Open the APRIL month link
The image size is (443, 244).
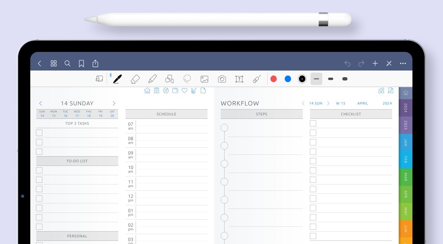pos(362,103)
